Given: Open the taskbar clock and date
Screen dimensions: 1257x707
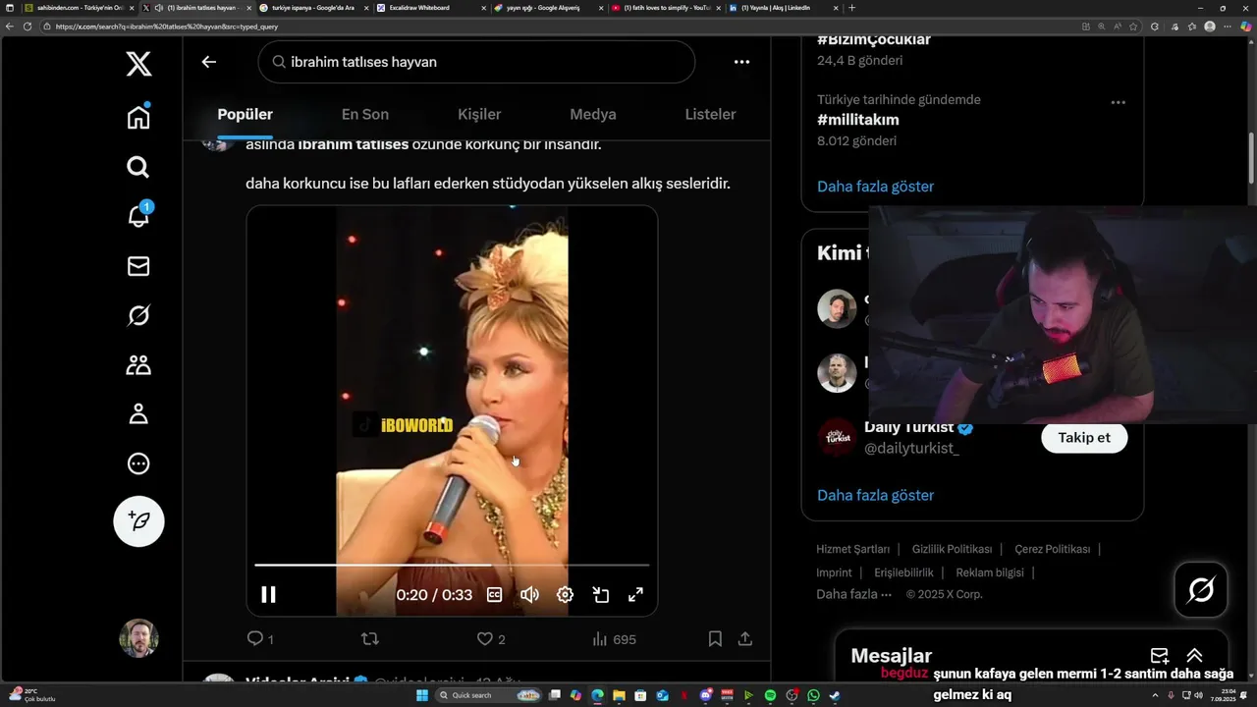Looking at the screenshot, I should (x=1224, y=695).
